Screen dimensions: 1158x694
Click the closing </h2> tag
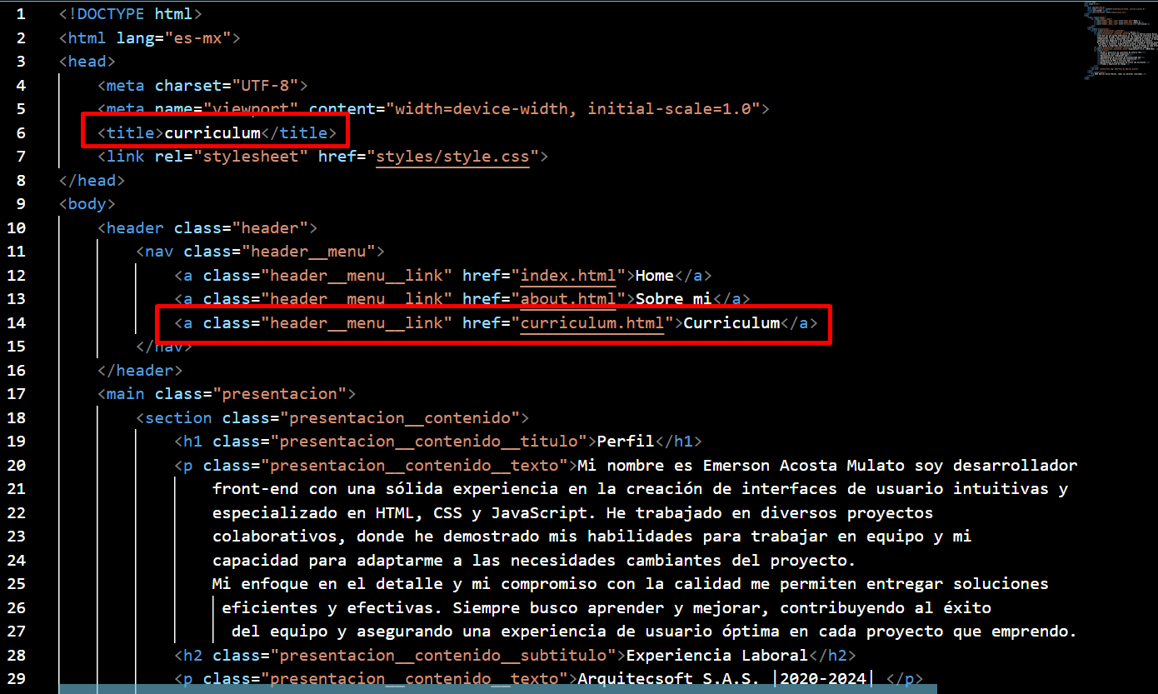(833, 655)
